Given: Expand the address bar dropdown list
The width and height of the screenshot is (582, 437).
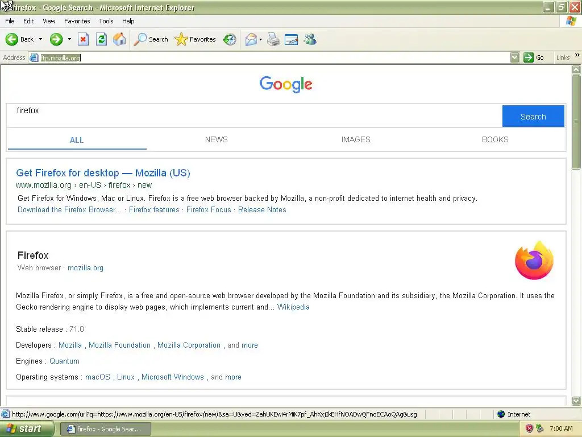Looking at the screenshot, I should (x=514, y=57).
